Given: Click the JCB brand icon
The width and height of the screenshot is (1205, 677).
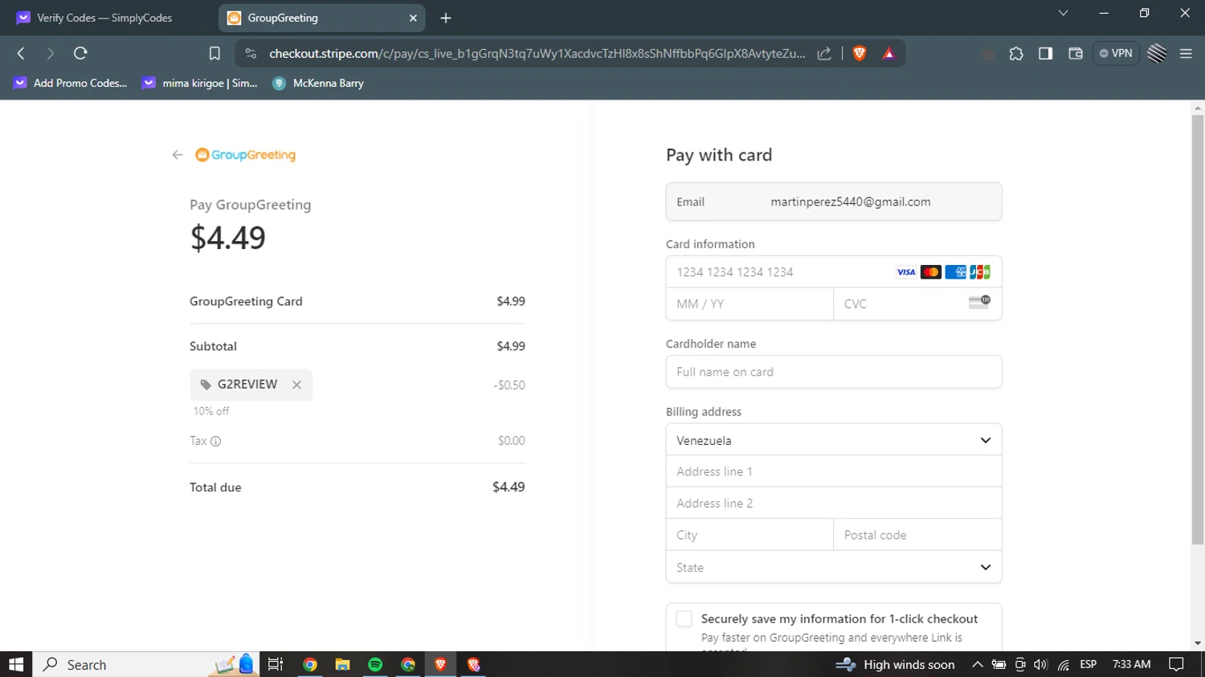Looking at the screenshot, I should coord(980,272).
